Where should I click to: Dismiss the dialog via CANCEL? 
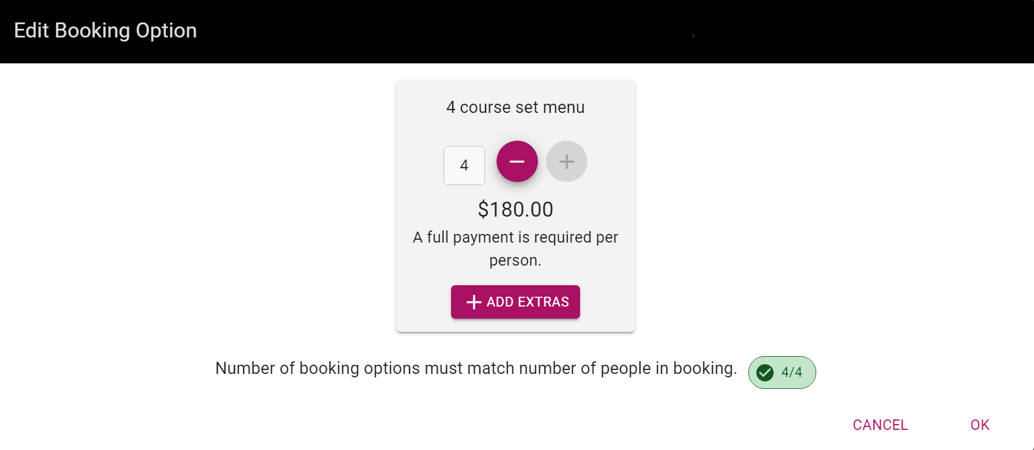coord(880,425)
